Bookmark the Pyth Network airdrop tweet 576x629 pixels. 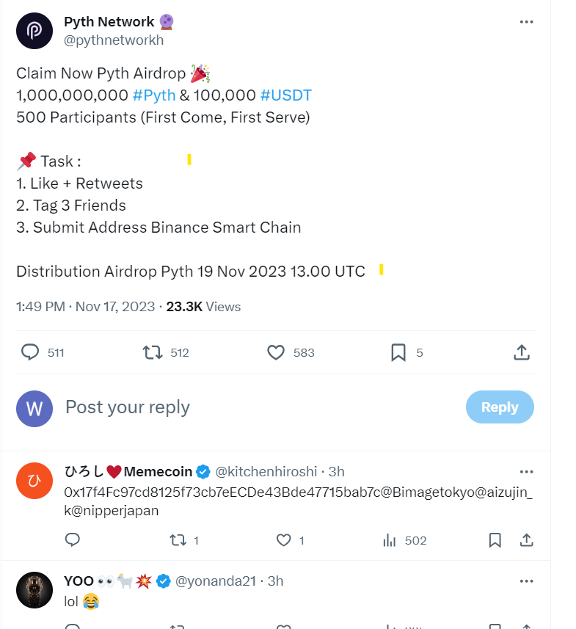click(x=398, y=353)
